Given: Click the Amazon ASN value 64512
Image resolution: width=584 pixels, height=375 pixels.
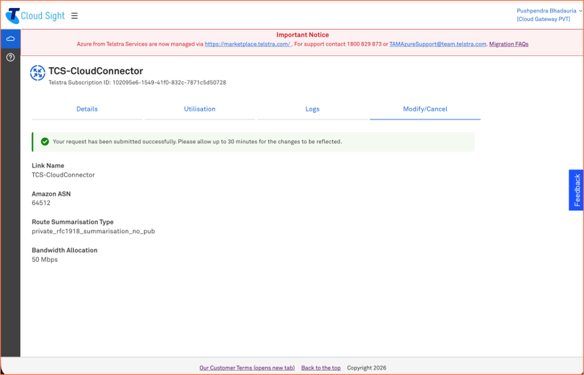Looking at the screenshot, I should (41, 203).
